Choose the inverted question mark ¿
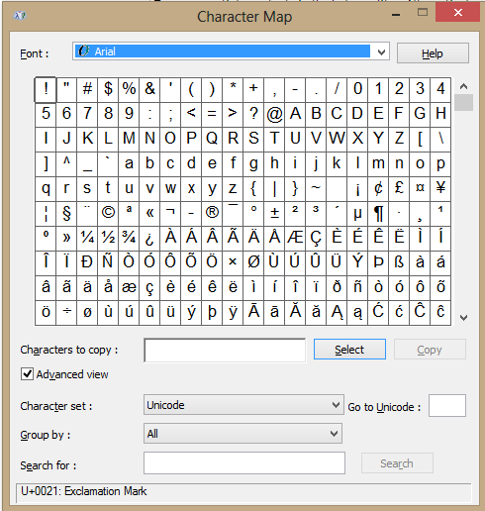485x511 pixels. (149, 238)
